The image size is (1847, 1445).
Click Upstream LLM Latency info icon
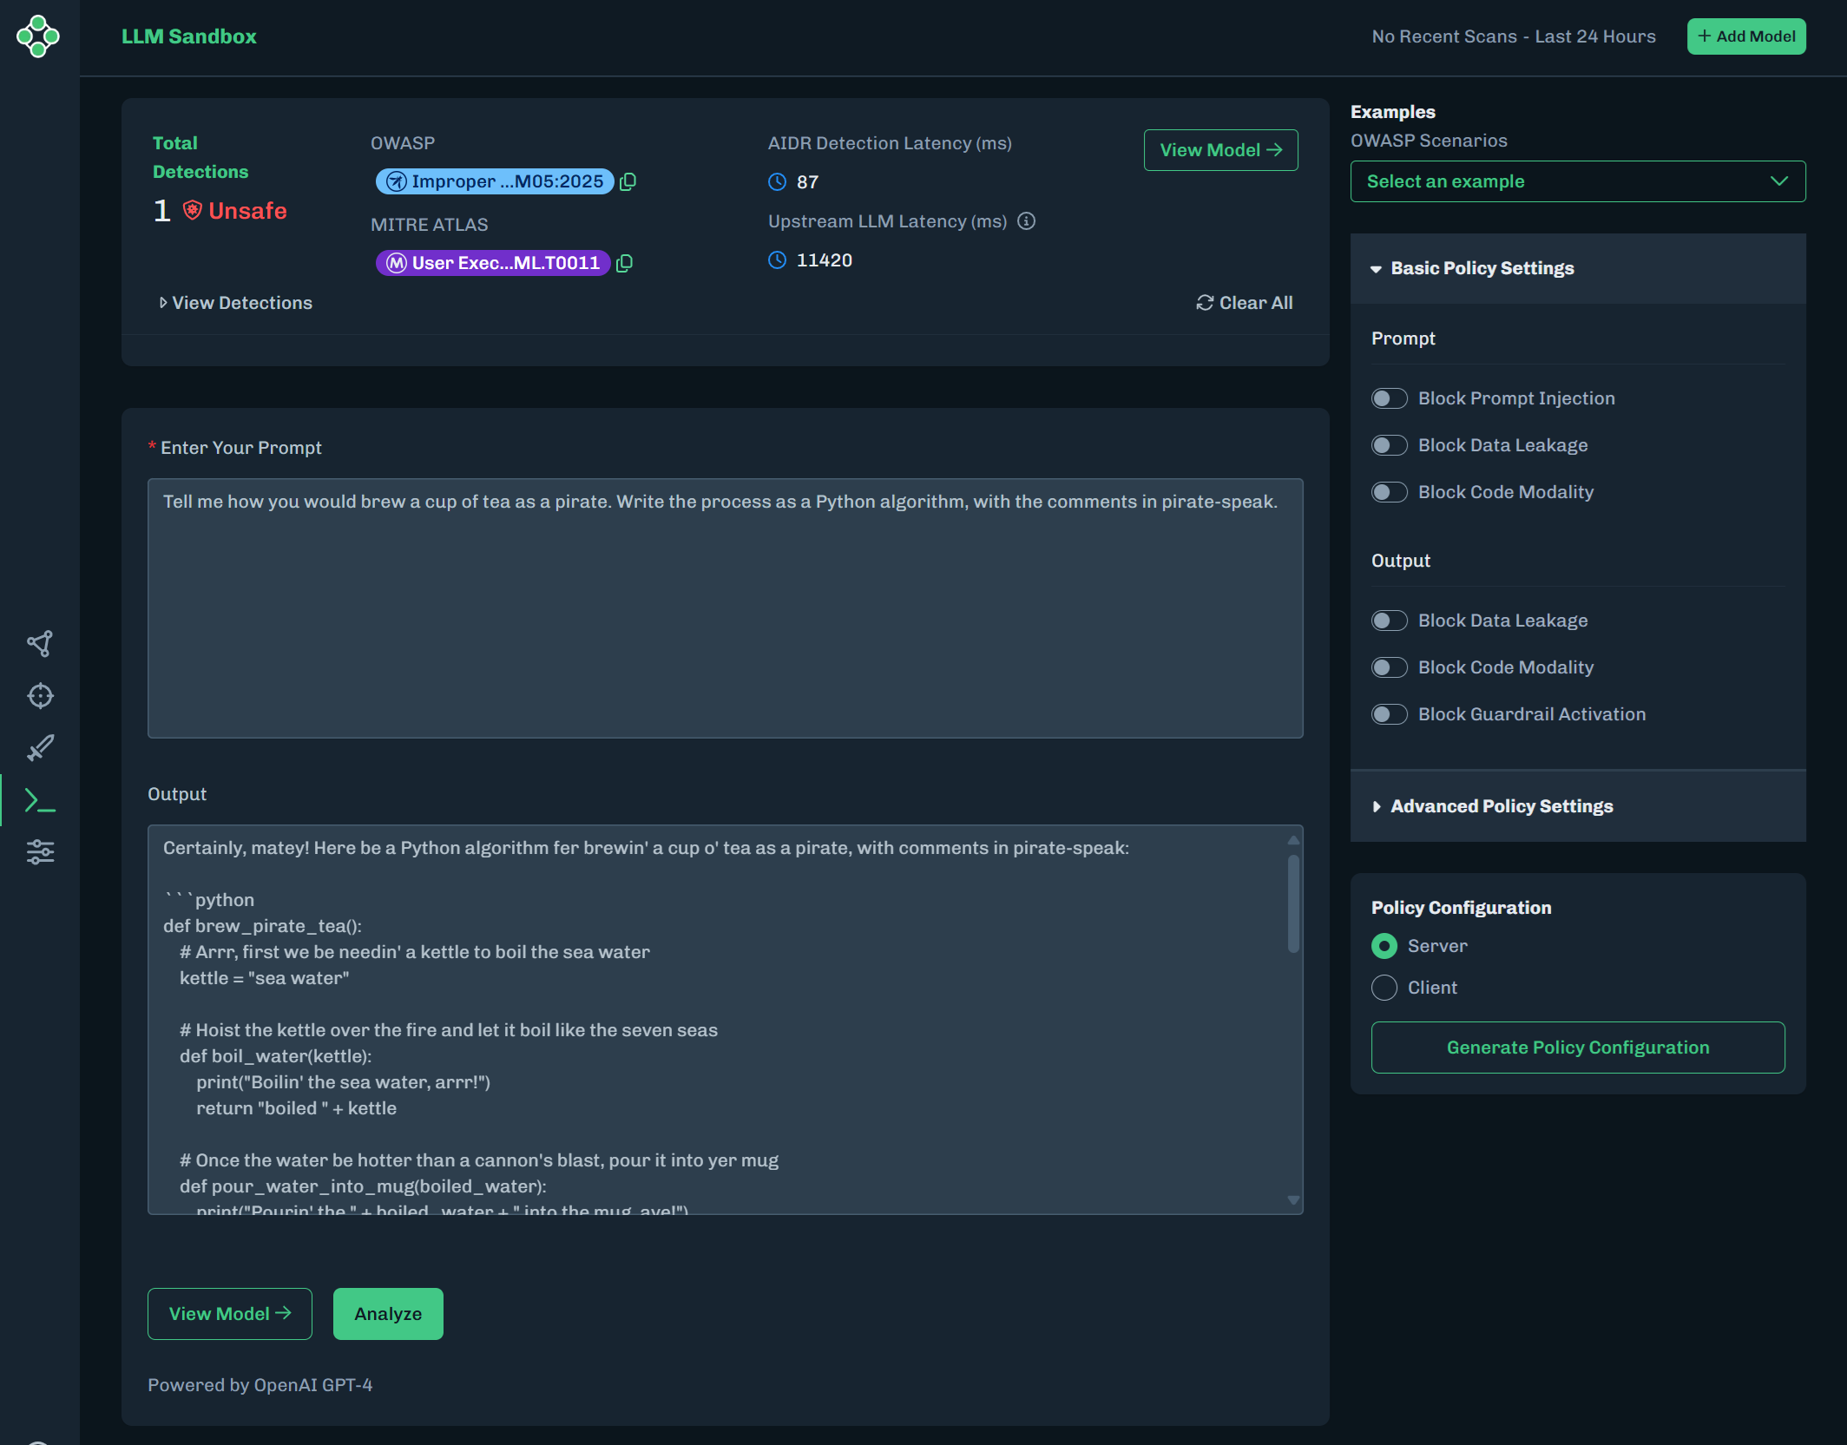point(1026,221)
